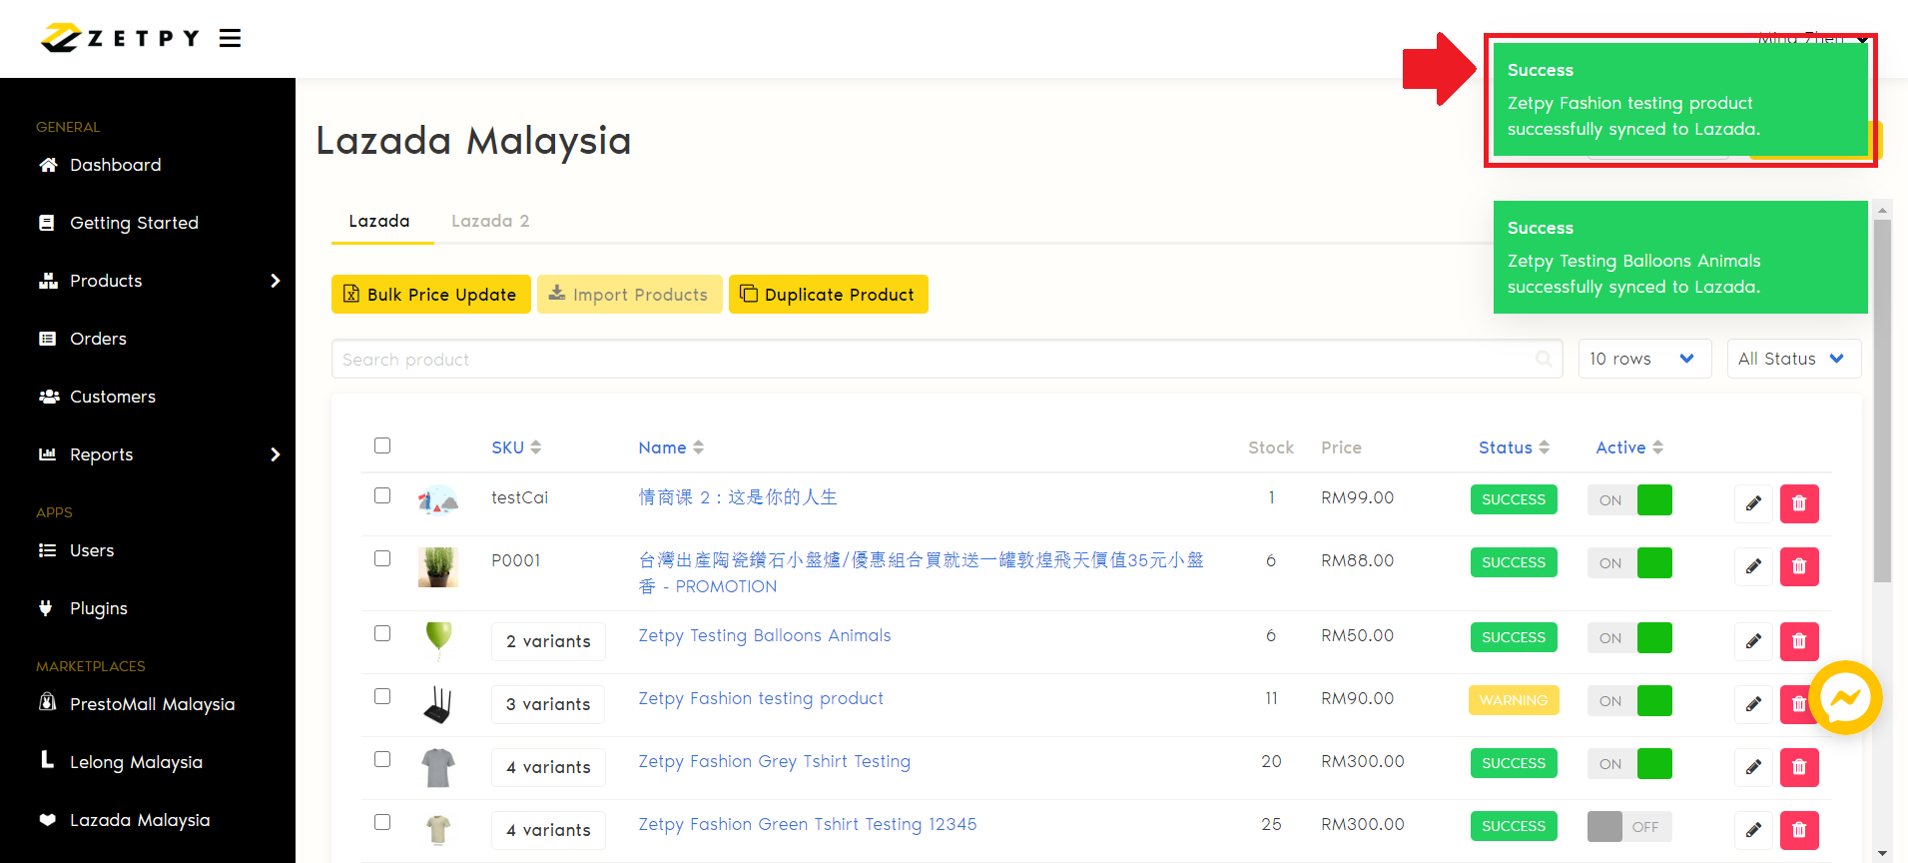Open the Messenger chat bubble icon
Viewport: 1908px width, 863px height.
click(x=1844, y=698)
